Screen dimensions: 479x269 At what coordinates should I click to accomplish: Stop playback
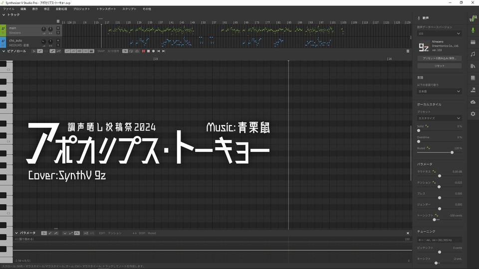click(x=149, y=51)
